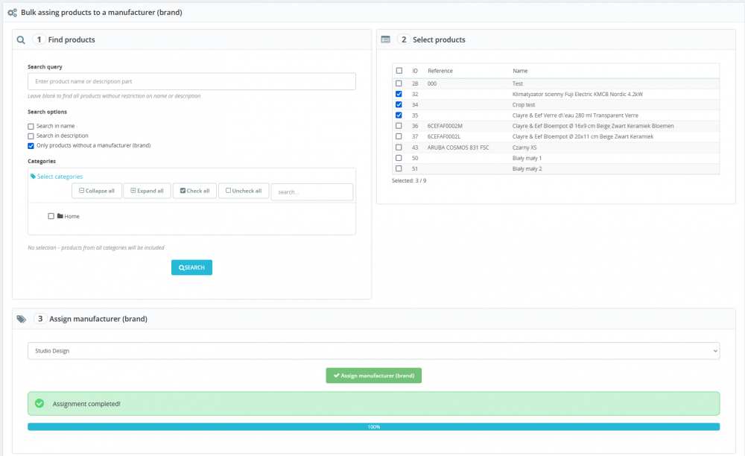The height and width of the screenshot is (456, 745).
Task: Click the tag icon beside Select categories
Action: point(34,177)
